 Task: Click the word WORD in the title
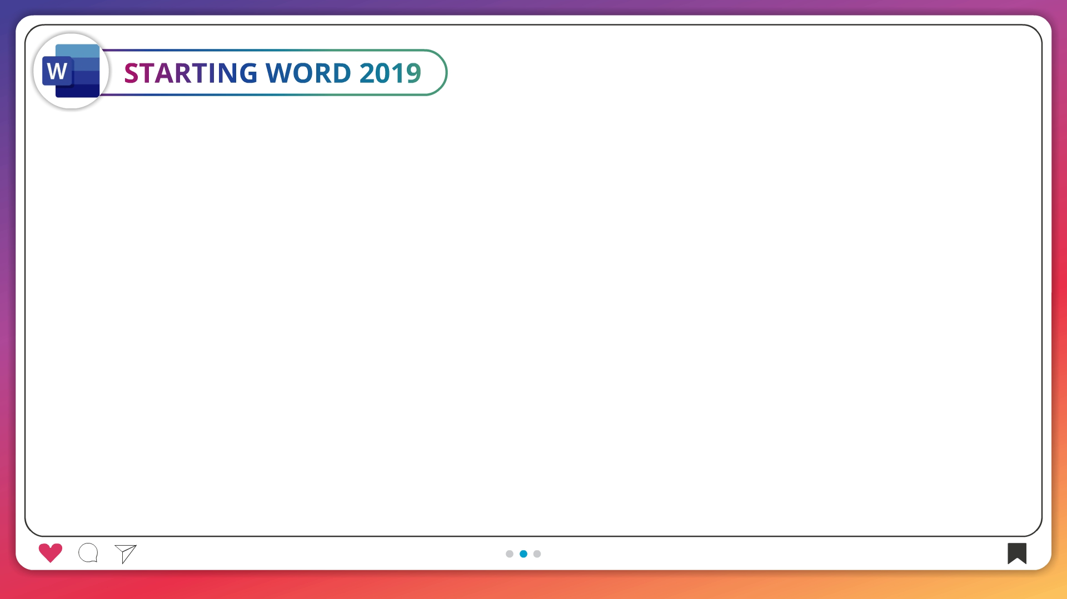click(308, 73)
